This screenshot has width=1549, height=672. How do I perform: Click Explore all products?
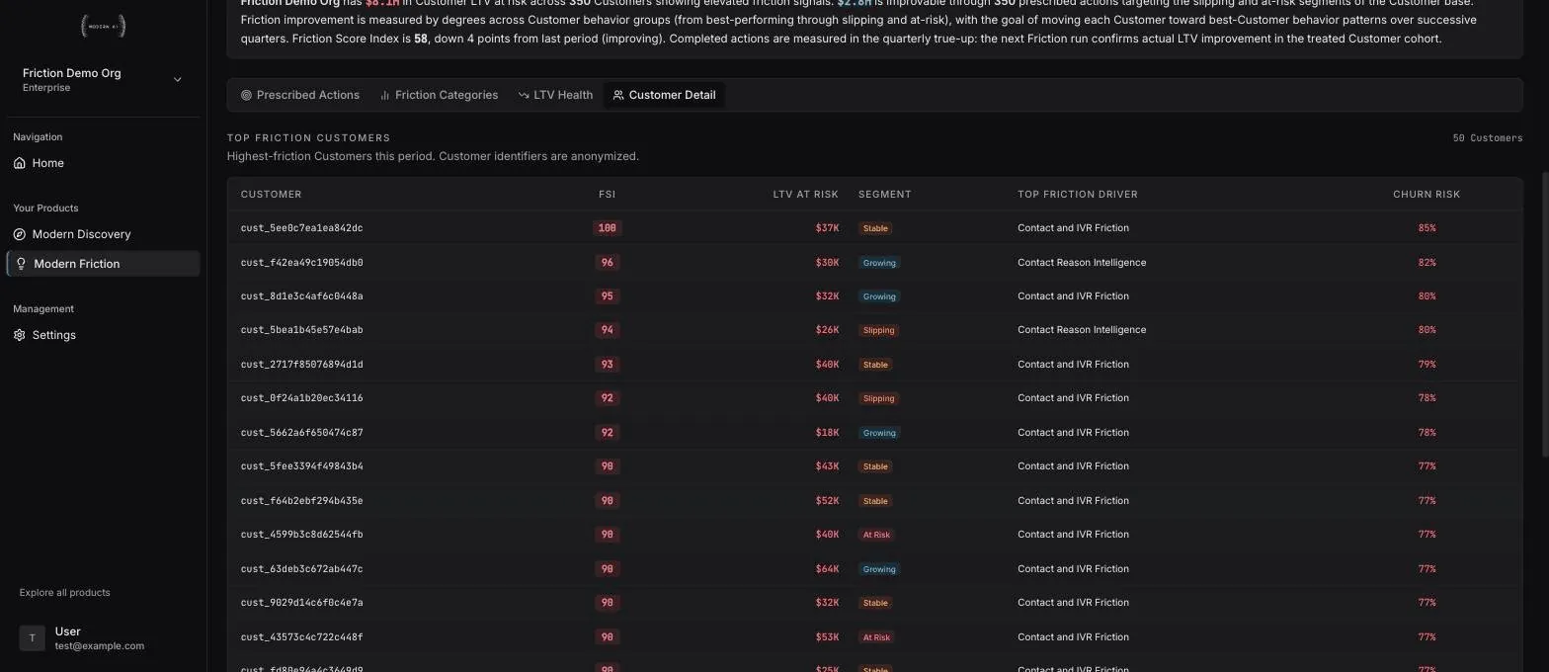[x=64, y=593]
